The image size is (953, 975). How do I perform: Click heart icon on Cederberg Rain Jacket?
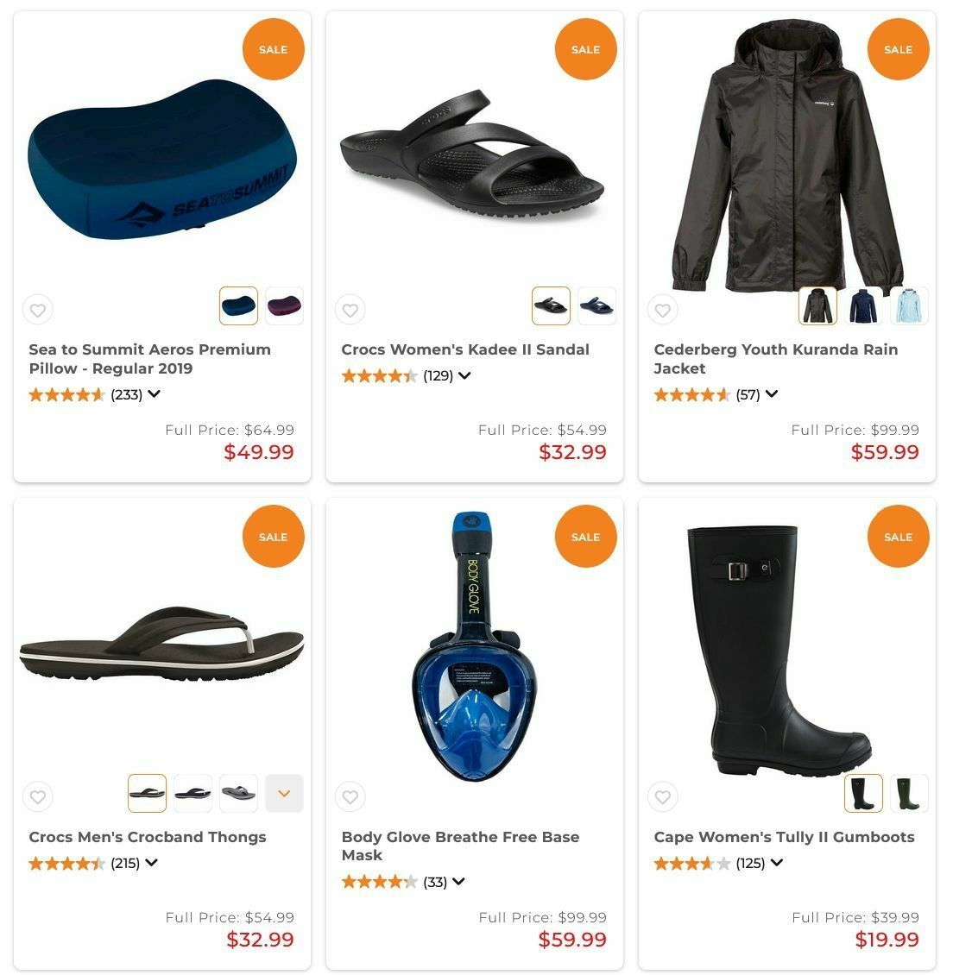pos(662,310)
